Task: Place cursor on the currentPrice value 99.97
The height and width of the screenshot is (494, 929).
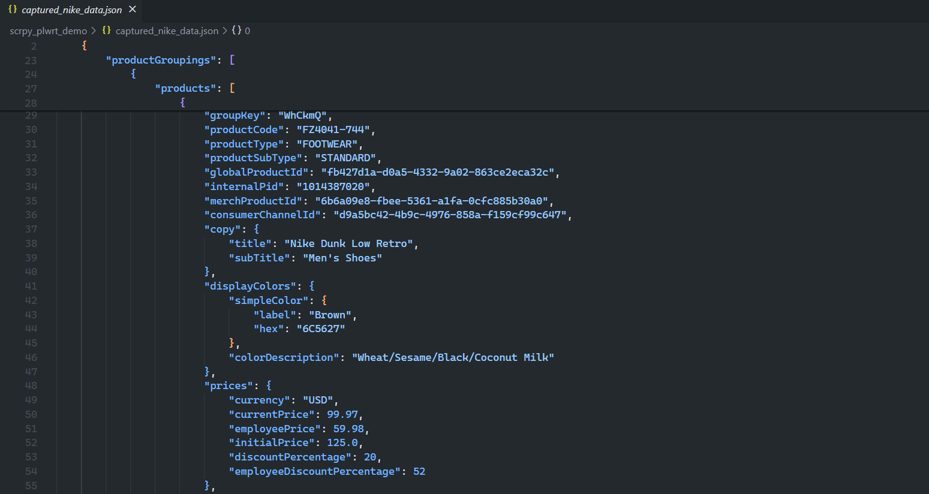Action: point(343,414)
